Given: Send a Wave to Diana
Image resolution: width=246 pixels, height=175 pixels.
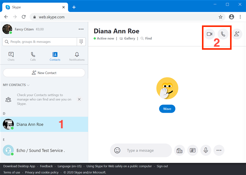Looking at the screenshot, I should 167,109.
